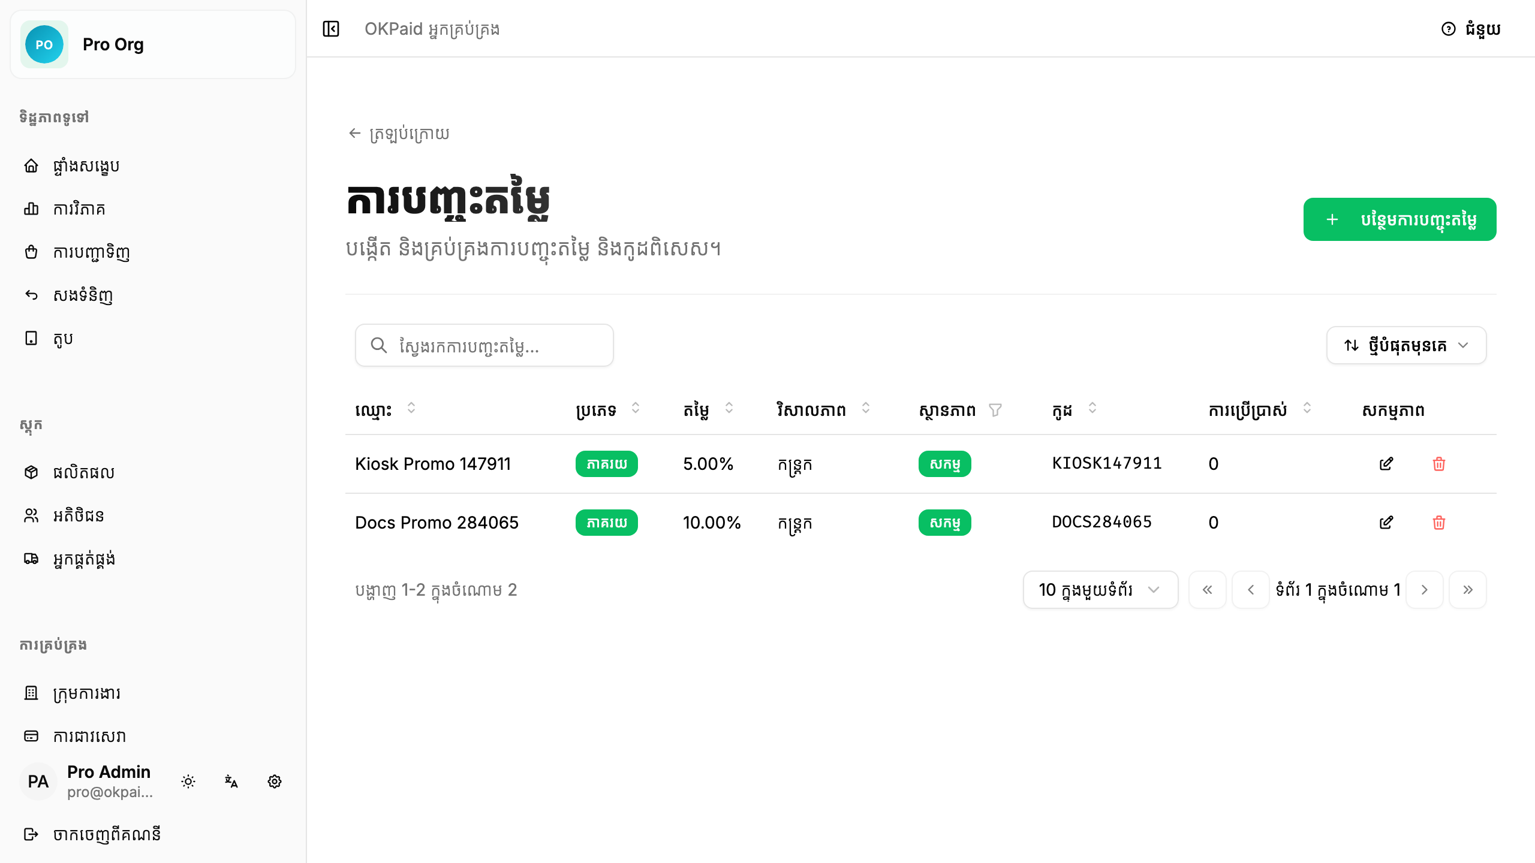Click the DOCS284065 code cell
Viewport: 1535px width, 863px height.
1101,522
